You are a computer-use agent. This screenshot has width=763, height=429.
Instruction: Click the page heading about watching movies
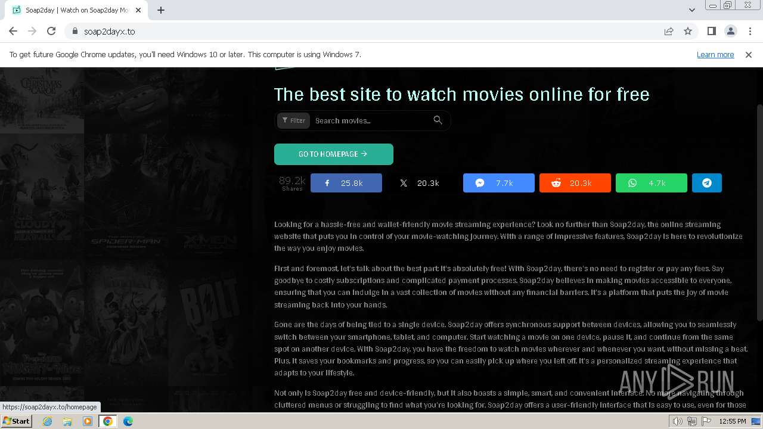pos(461,94)
